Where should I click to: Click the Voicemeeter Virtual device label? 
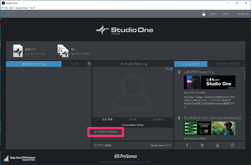pyautogui.click(x=133, y=125)
